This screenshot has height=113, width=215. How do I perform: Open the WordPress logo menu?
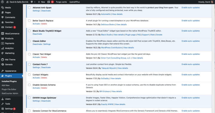click(x=2, y=2)
